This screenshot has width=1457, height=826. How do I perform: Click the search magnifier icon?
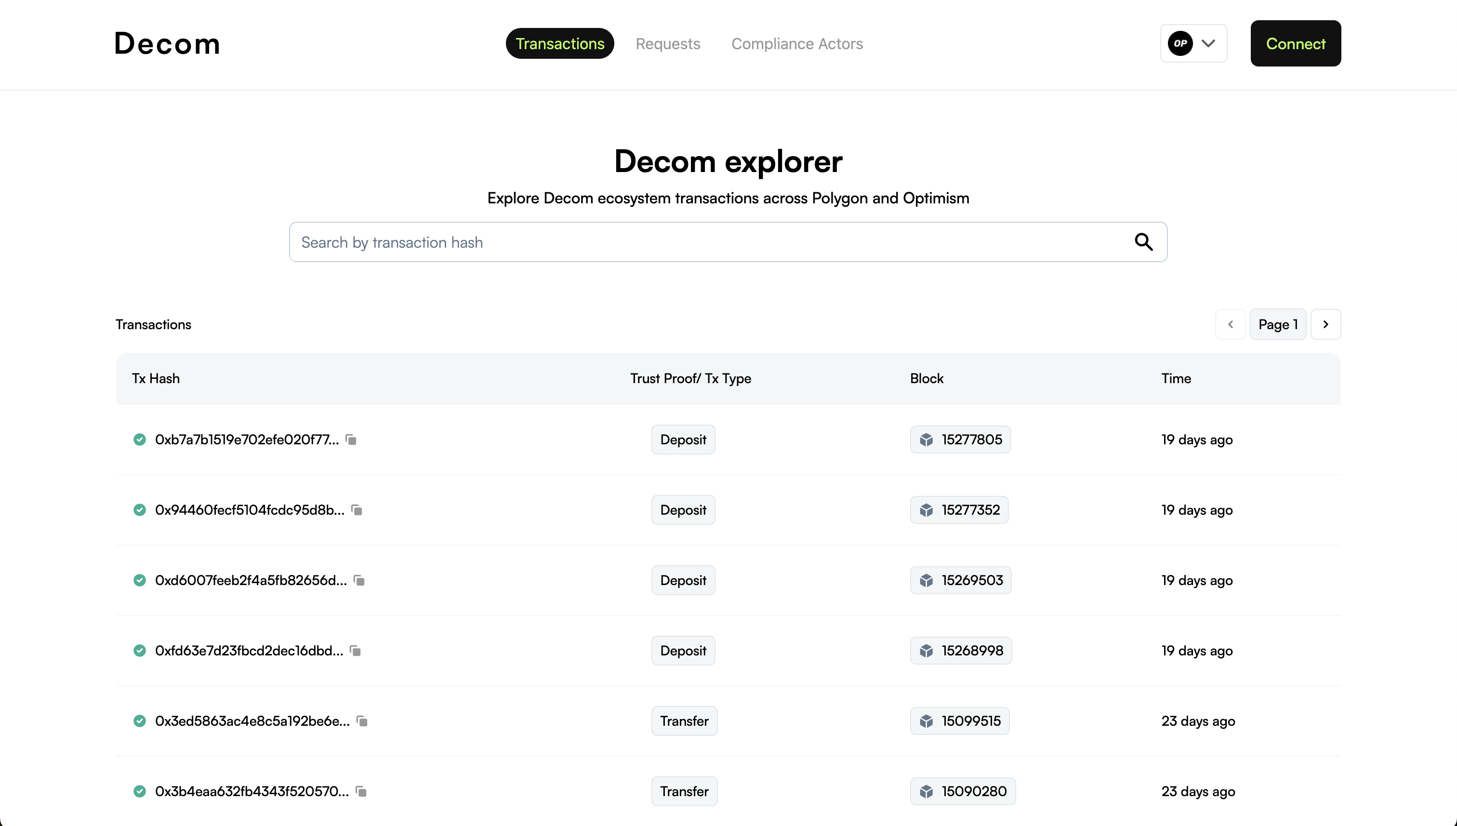(1143, 242)
